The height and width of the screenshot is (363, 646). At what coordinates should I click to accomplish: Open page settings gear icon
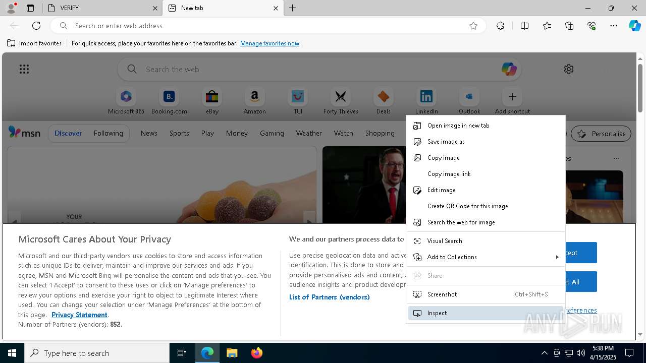[569, 69]
